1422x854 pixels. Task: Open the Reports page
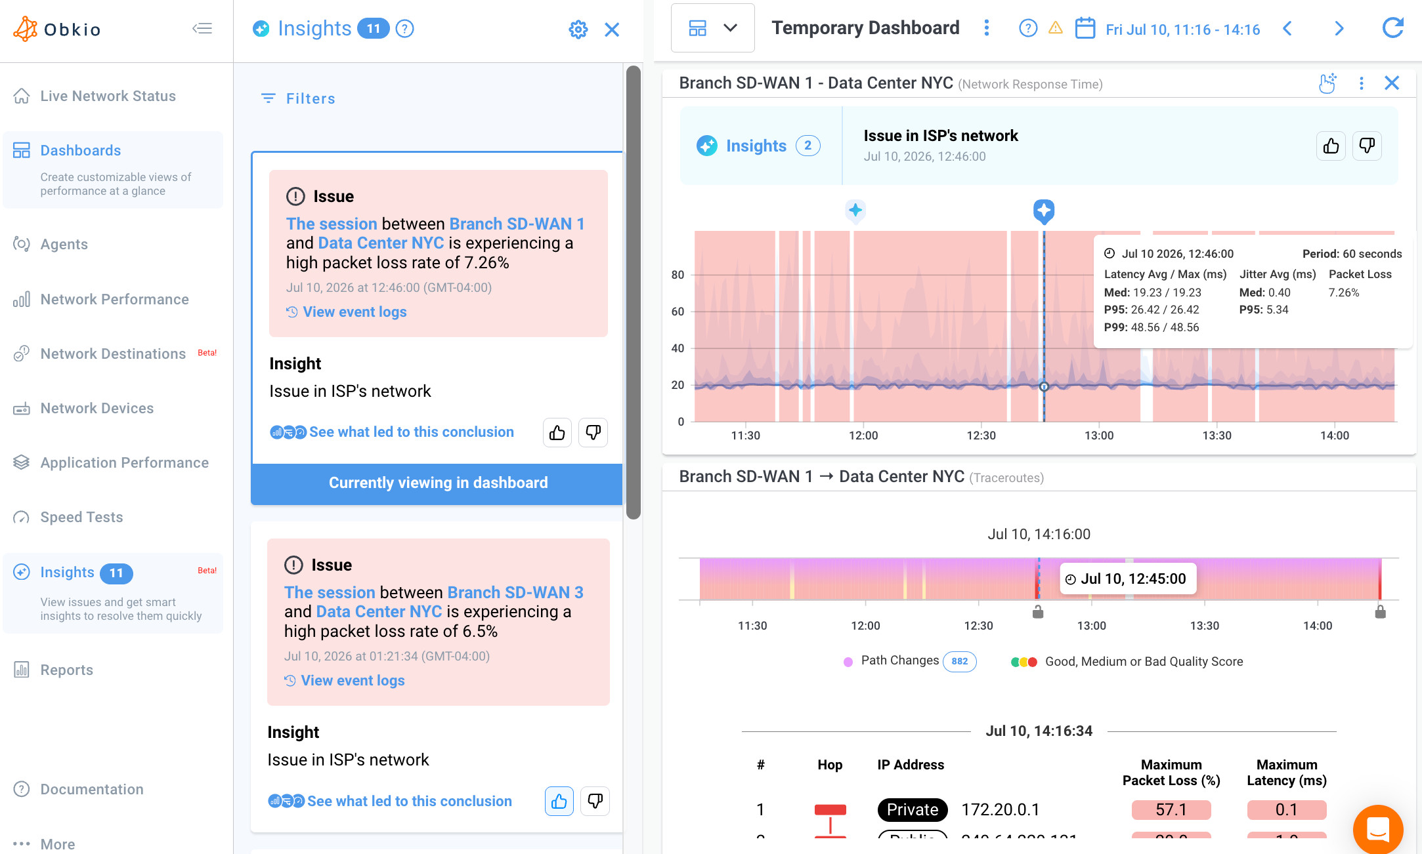tap(66, 670)
